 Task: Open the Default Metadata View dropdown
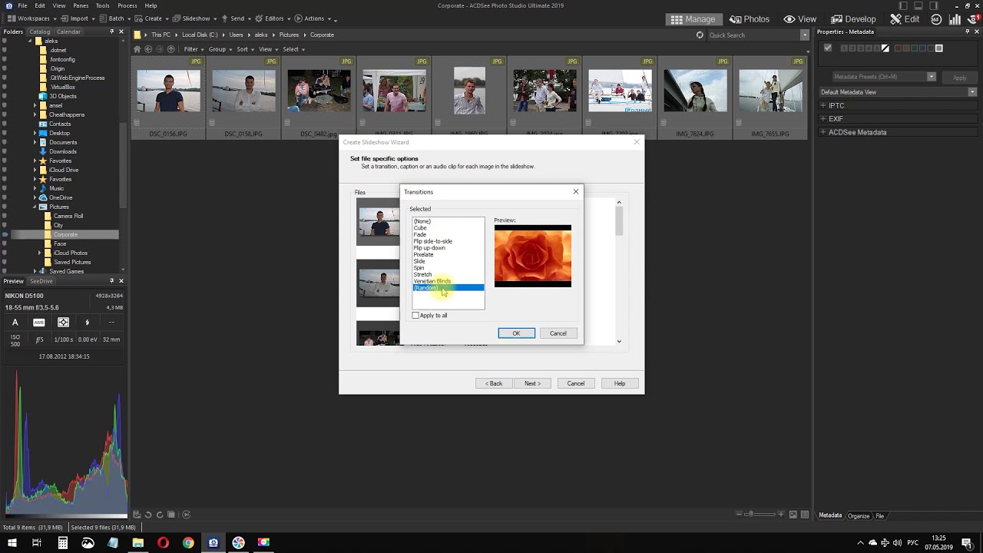[x=897, y=92]
